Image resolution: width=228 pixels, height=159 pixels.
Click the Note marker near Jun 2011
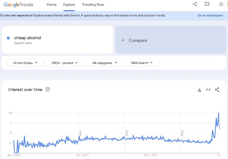point(80,133)
